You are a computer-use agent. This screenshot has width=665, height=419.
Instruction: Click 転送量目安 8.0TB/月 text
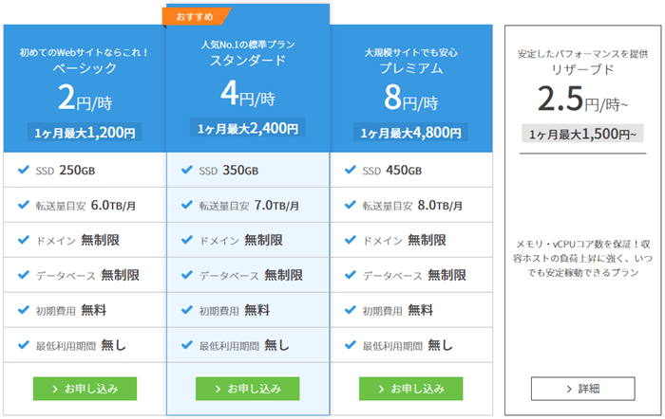tap(412, 206)
